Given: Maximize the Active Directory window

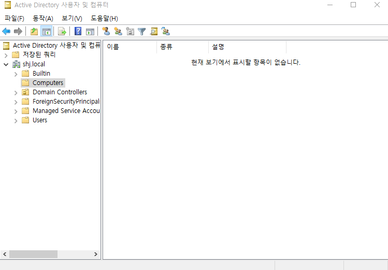Looking at the screenshot, I should [x=353, y=5].
